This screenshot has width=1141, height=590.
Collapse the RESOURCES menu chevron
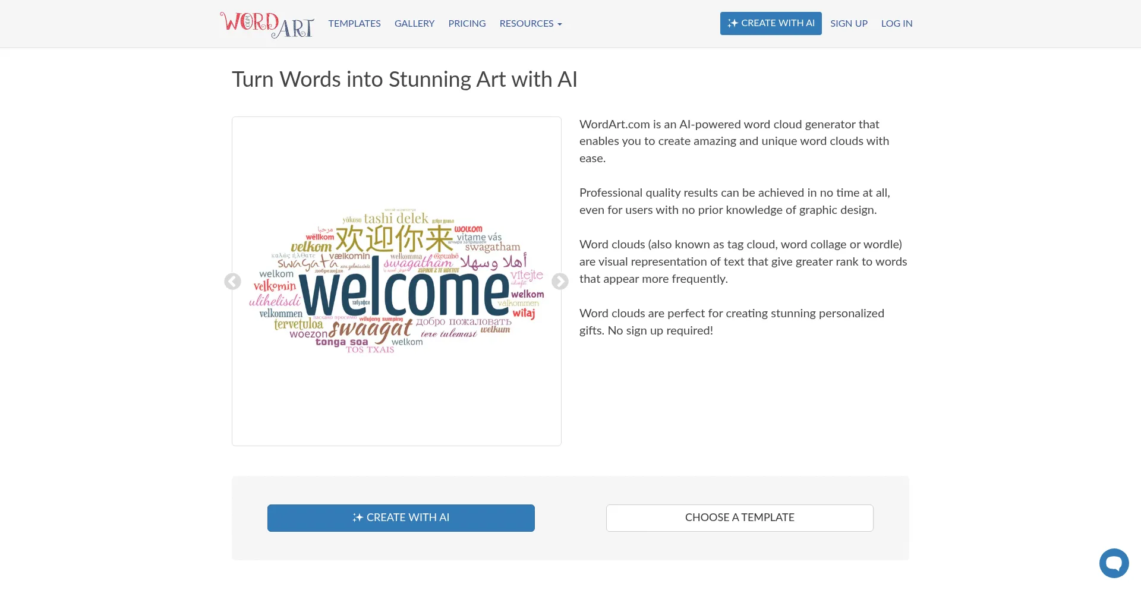pos(559,25)
